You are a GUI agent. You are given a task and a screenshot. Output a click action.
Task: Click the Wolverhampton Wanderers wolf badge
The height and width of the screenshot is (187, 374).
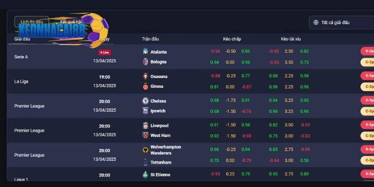(145, 150)
